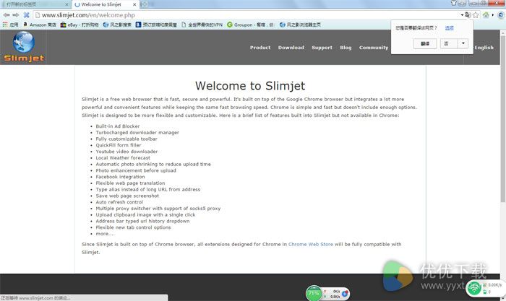This screenshot has width=506, height=301.
Task: Click the green 71% memory widget
Action: (314, 293)
